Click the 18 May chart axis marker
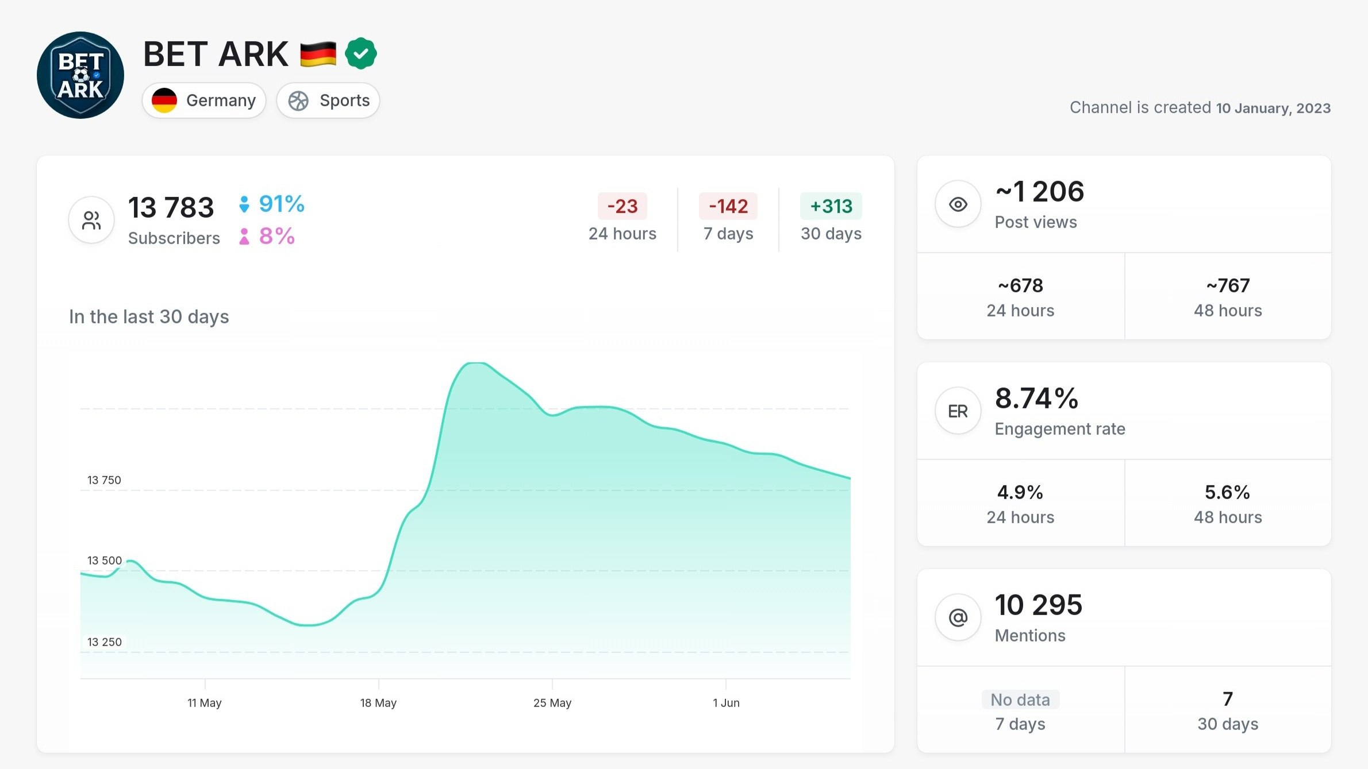Viewport: 1368px width, 769px height. tap(378, 702)
